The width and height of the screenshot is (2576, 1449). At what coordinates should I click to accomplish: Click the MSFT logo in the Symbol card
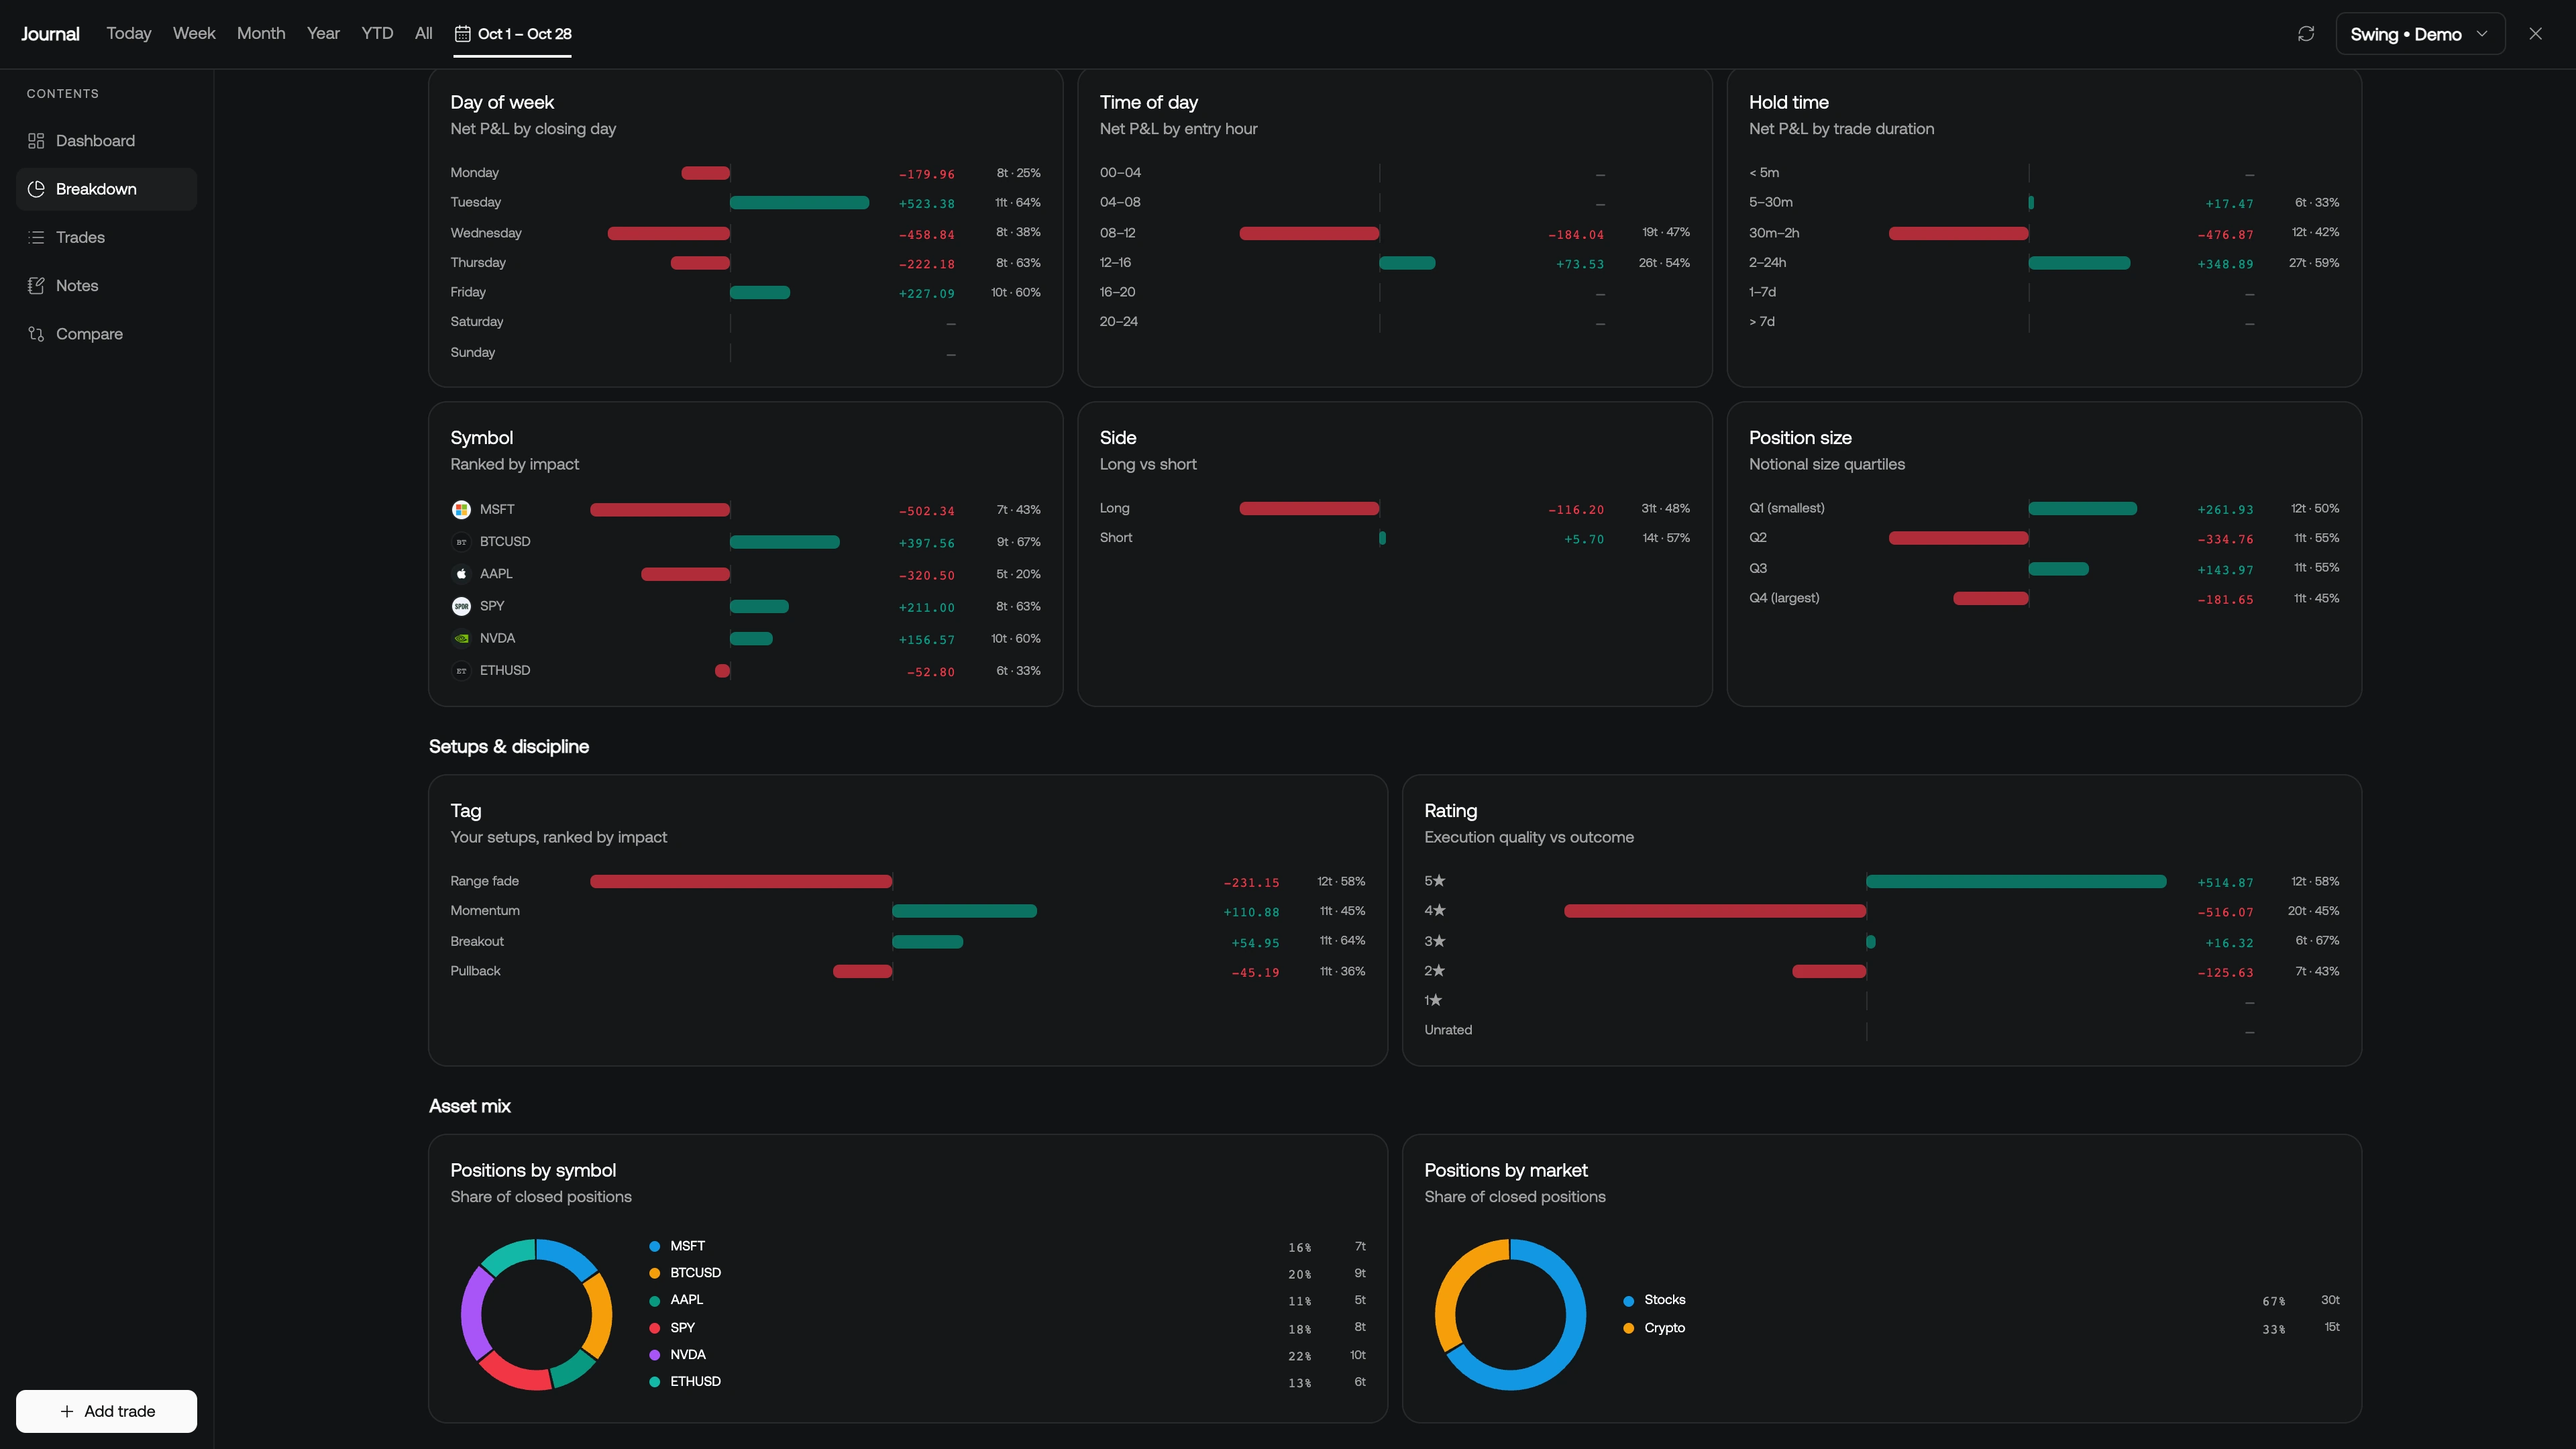[x=461, y=510]
